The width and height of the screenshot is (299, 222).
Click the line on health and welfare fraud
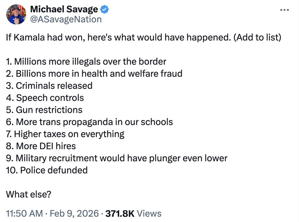(x=94, y=73)
